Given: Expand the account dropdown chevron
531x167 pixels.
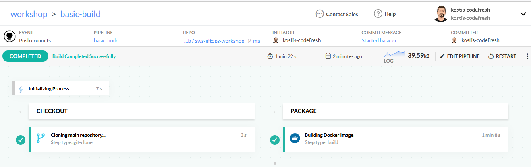Looking at the screenshot, I should point(523,14).
